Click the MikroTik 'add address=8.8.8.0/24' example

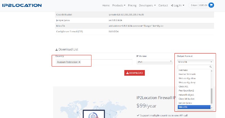point(136,26)
